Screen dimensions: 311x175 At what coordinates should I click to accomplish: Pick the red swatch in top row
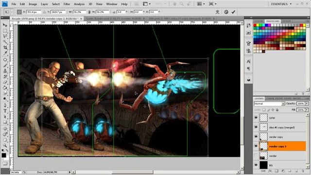point(255,25)
